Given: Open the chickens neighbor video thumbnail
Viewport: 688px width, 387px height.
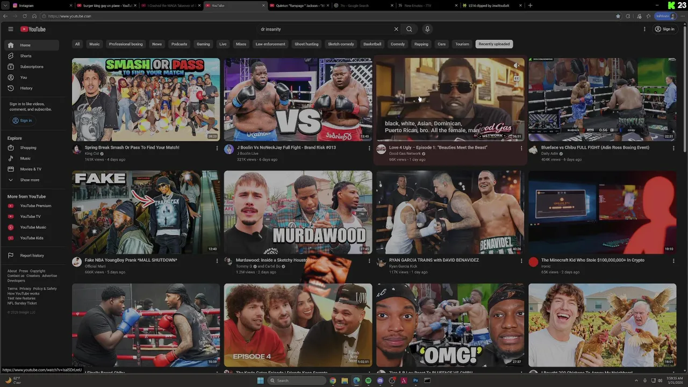Looking at the screenshot, I should [x=602, y=325].
